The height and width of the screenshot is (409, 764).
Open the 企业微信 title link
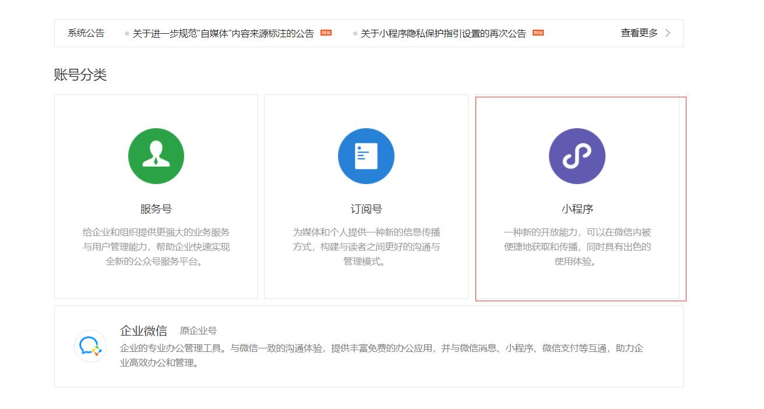(x=143, y=331)
